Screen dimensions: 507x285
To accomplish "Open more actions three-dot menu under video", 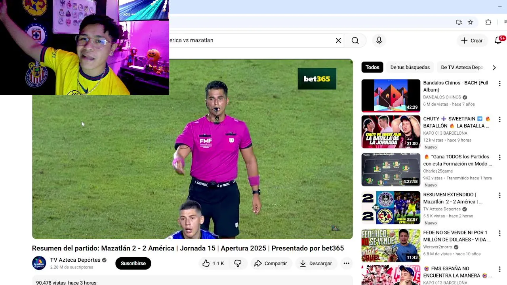I will pyautogui.click(x=346, y=264).
